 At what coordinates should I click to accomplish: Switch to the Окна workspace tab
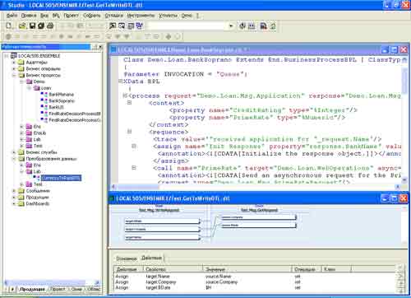pos(76,289)
